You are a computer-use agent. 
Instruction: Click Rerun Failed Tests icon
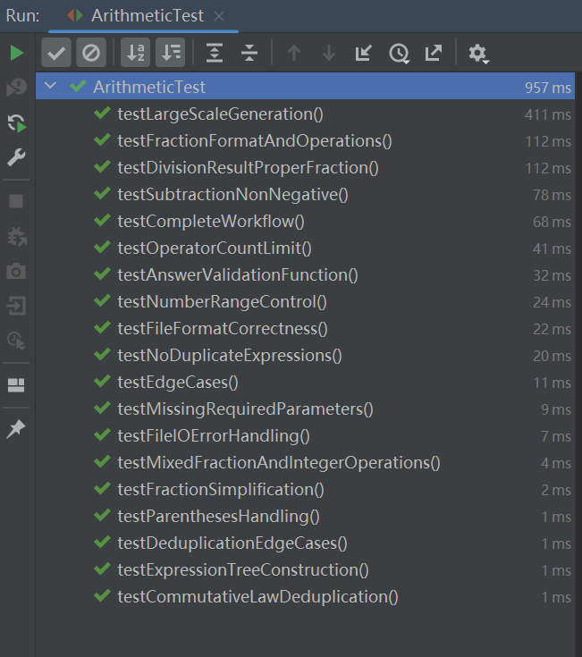[16, 88]
